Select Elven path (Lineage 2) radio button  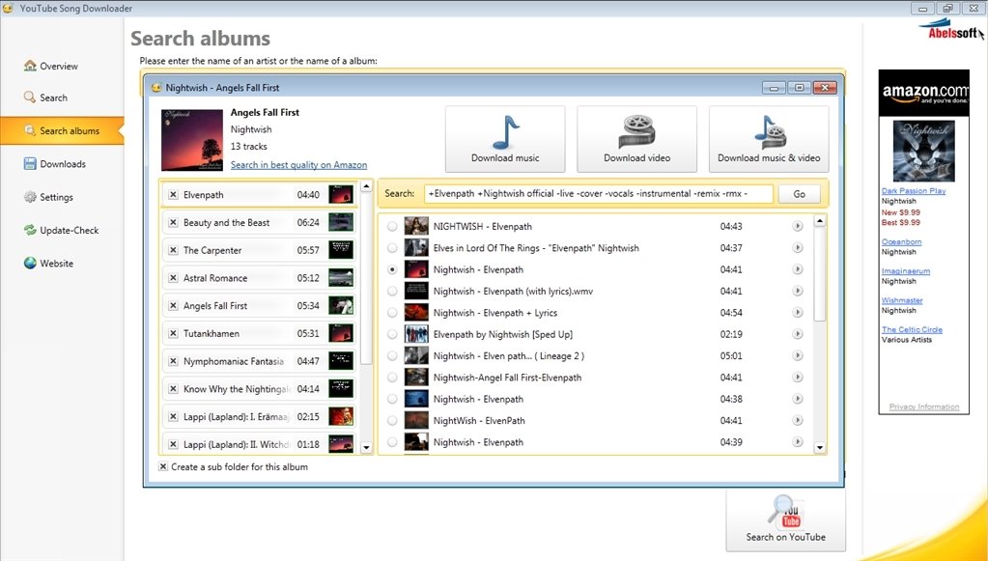[392, 355]
